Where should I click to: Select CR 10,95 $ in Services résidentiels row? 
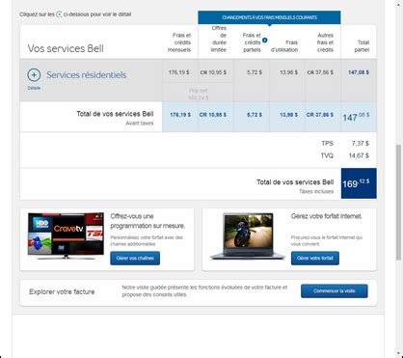(213, 72)
